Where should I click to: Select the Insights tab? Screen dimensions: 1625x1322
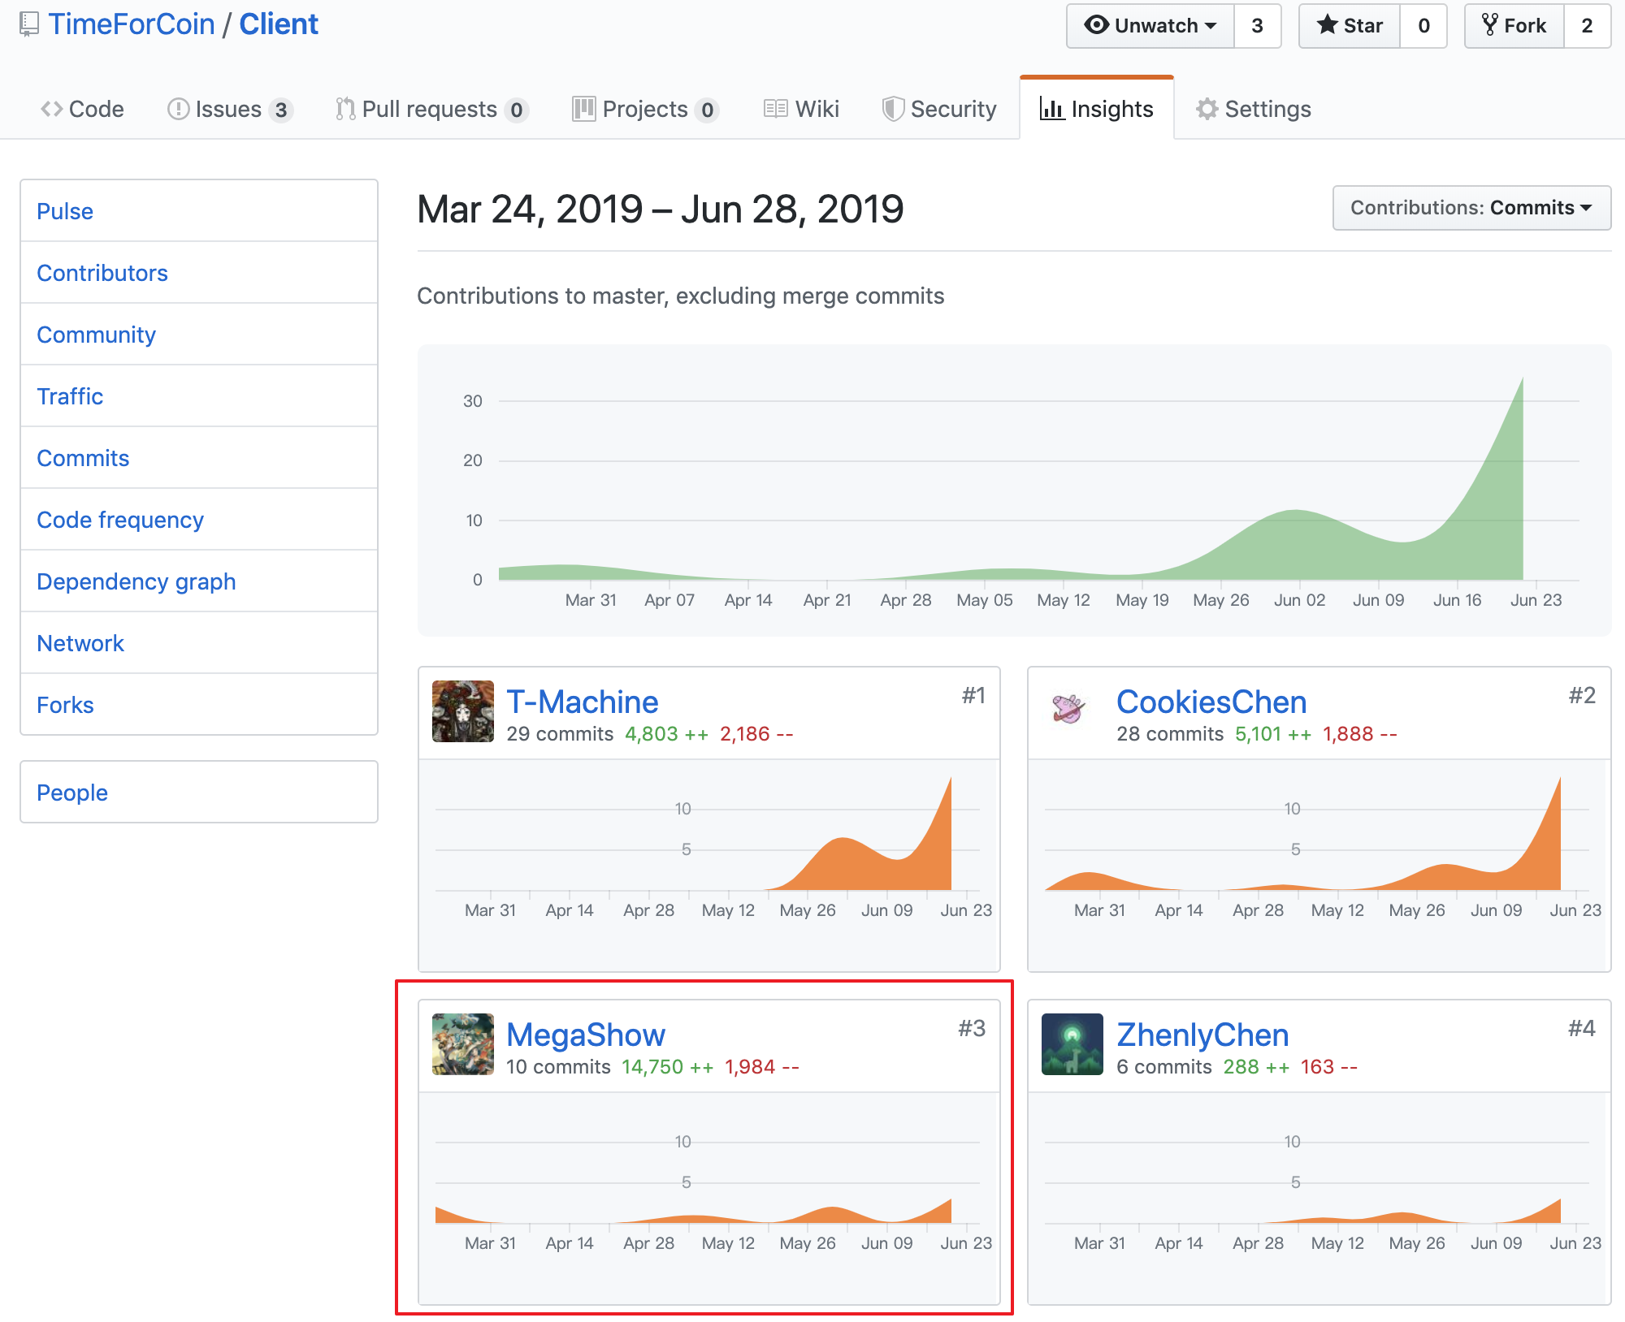coord(1097,109)
